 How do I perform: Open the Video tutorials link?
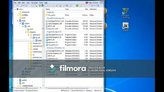[93, 3]
